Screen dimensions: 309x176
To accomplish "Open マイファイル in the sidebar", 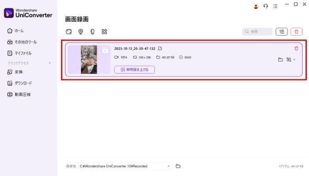I will pyautogui.click(x=23, y=53).
